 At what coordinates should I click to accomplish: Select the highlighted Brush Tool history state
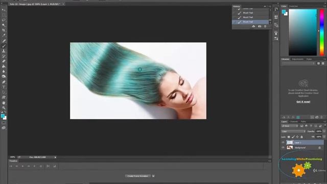pos(250,22)
